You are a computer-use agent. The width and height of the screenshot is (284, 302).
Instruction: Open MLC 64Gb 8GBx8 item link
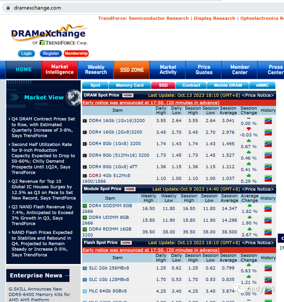pyautogui.click(x=108, y=291)
